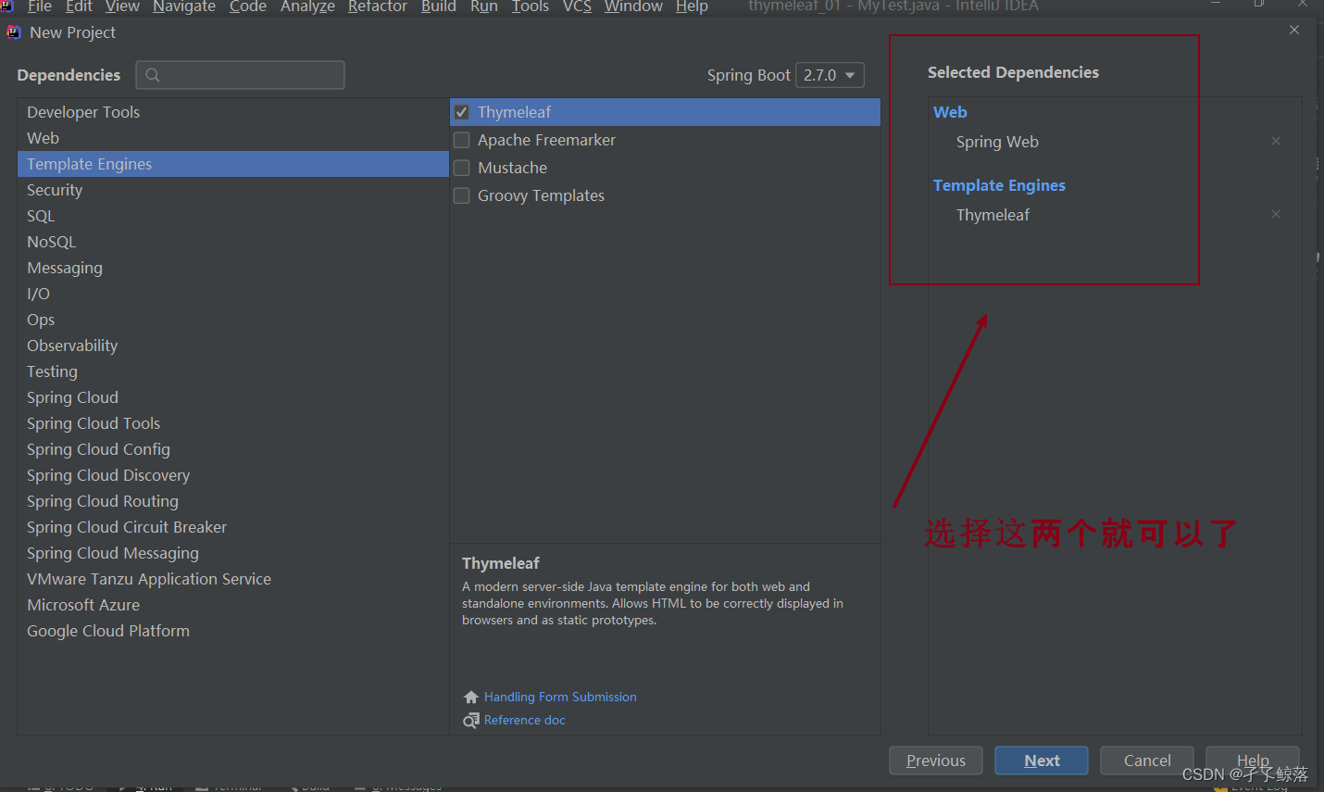Click the Template Engines heading in Selected Dependencies
Screen dimensions: 1324x792
(999, 185)
